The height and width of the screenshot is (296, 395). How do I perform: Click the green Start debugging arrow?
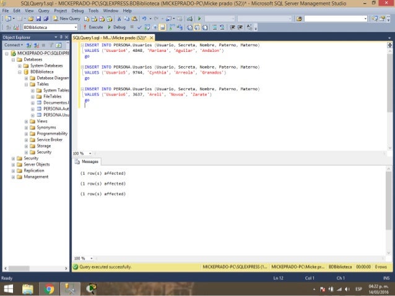pyautogui.click(x=199, y=19)
